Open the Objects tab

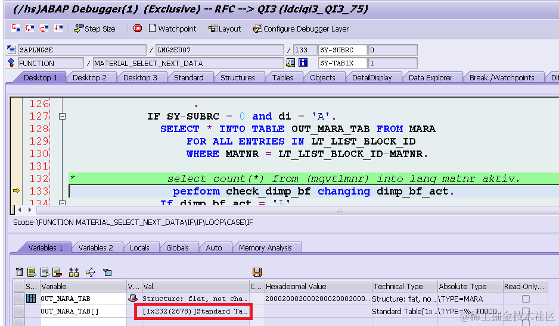tap(322, 77)
